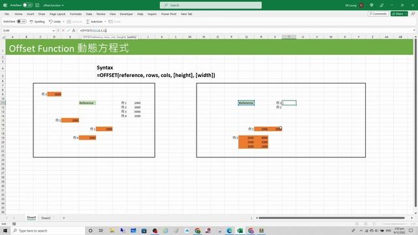Open Microsoft Edge on taskbar
The height and width of the screenshot is (235, 418).
[229, 230]
